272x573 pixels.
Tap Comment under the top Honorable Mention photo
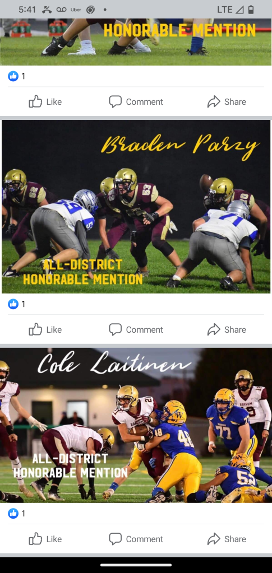click(136, 101)
